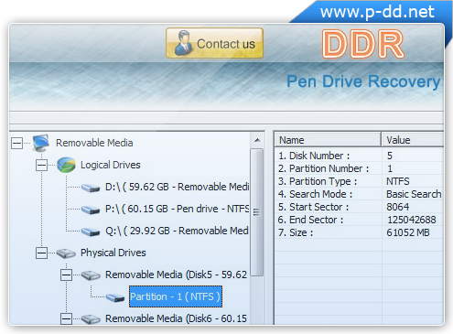Click the Value column header
The image size is (453, 334).
pyautogui.click(x=413, y=140)
